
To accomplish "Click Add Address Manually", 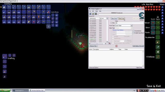I will 138,46.
